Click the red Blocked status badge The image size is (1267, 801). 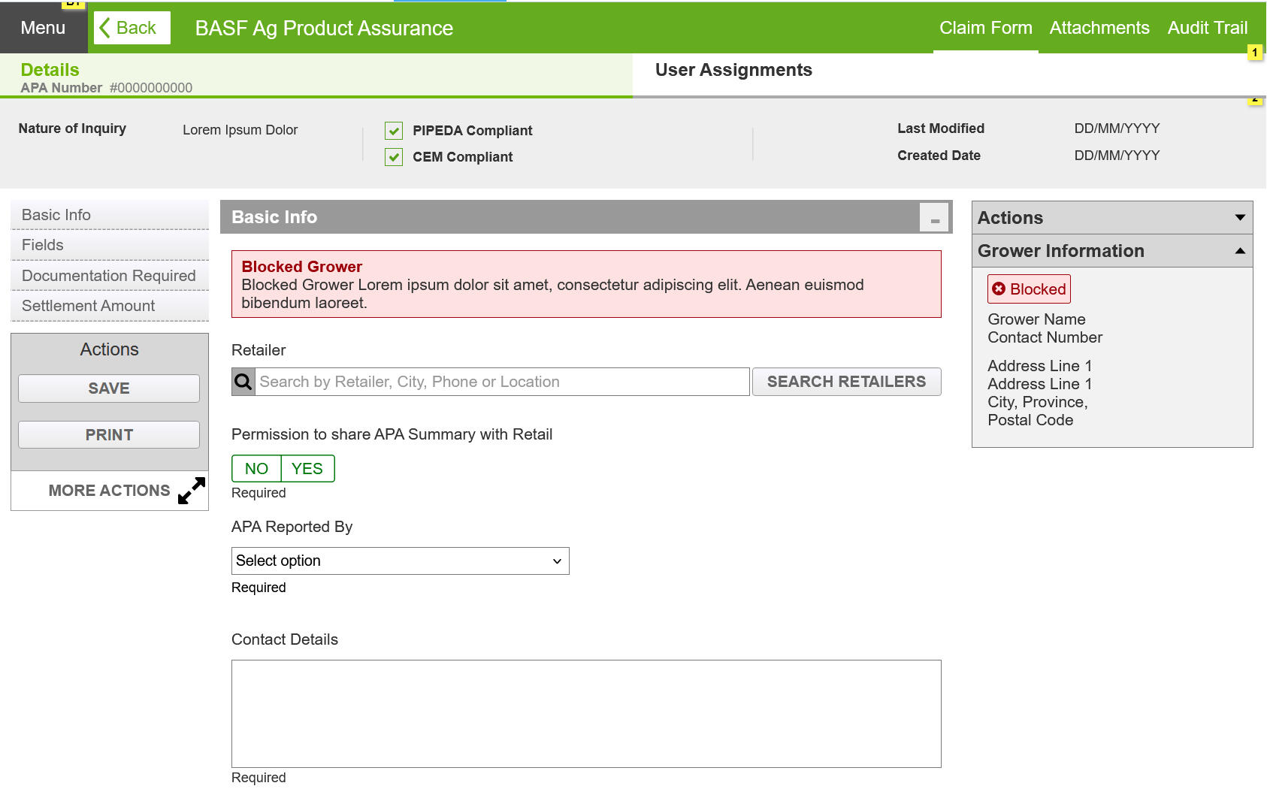[x=1029, y=289]
